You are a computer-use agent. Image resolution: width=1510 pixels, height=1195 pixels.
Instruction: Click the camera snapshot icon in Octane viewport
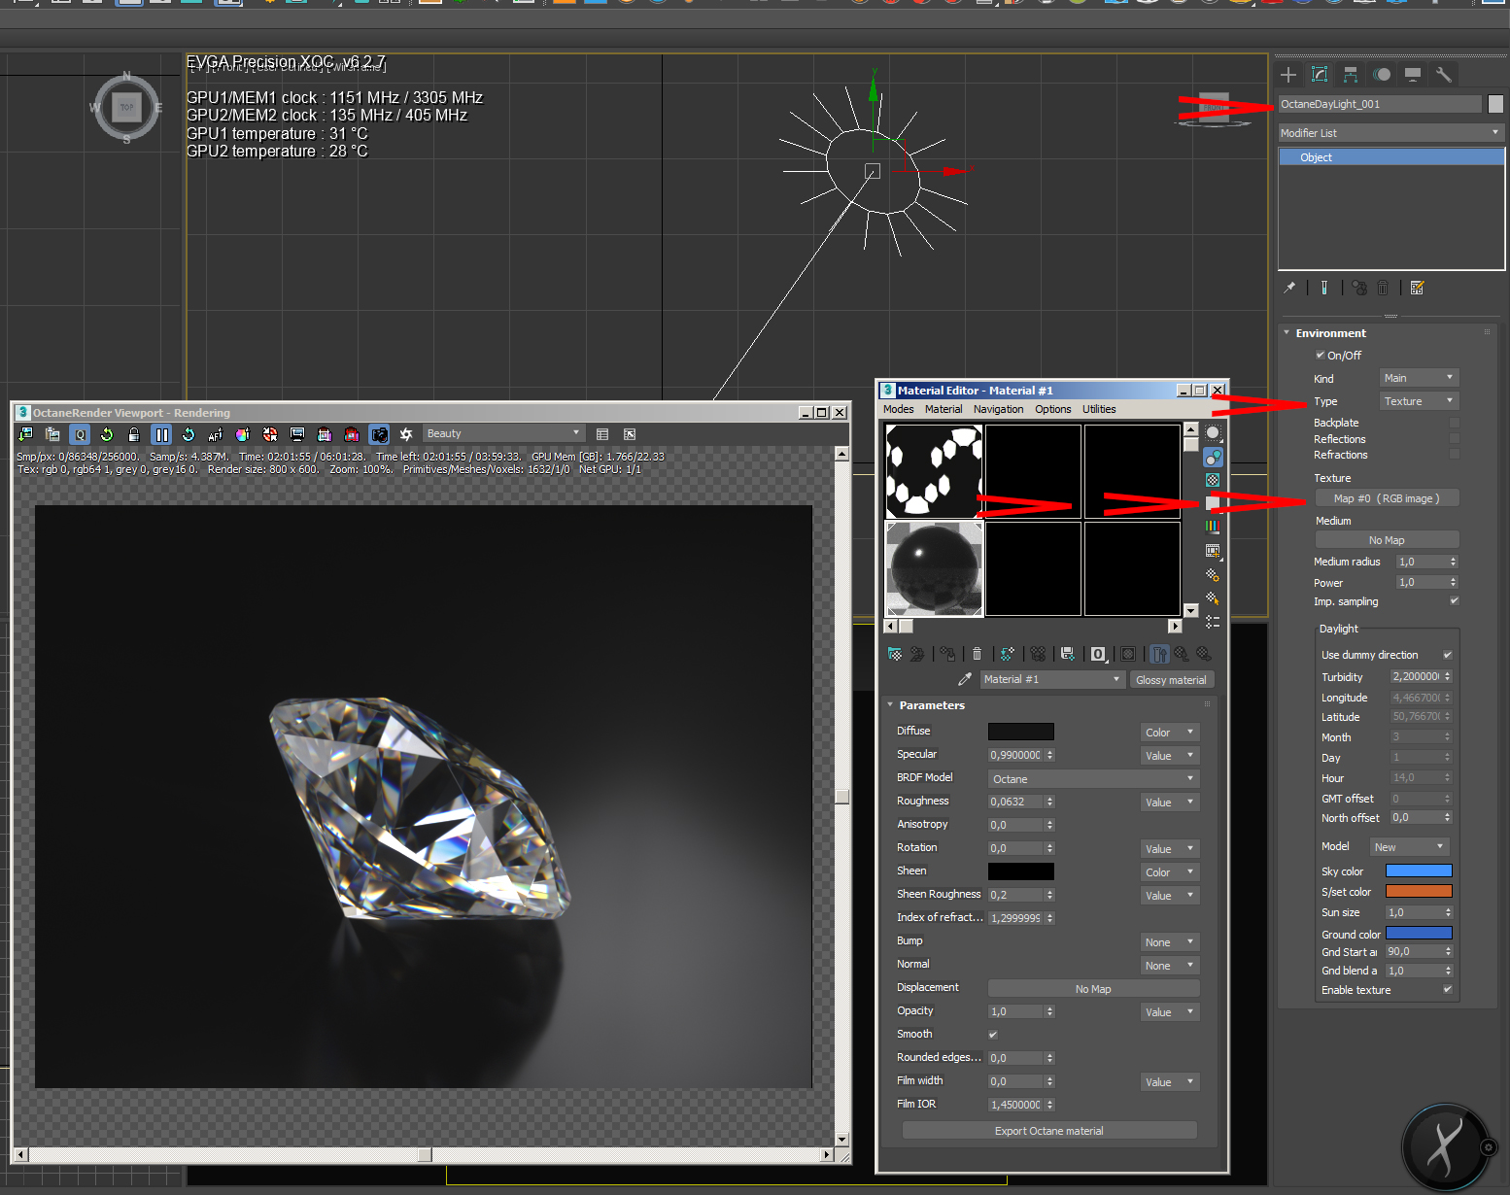pyautogui.click(x=379, y=434)
